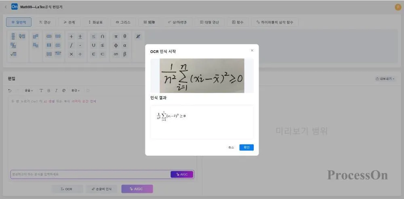The height and width of the screenshot is (199, 404).
Task: Insert the element-of symbol
Action: click(x=94, y=54)
